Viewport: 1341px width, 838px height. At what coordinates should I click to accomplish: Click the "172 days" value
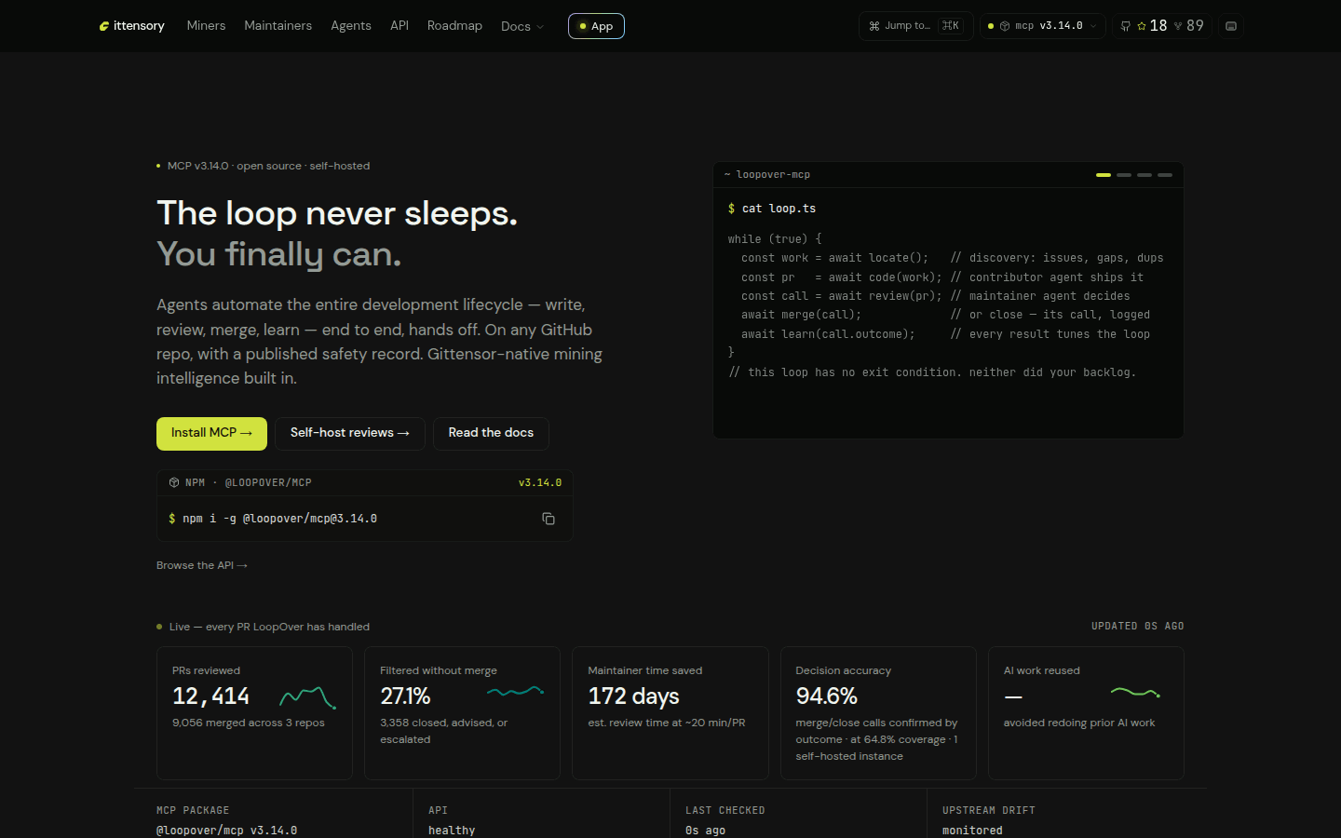pyautogui.click(x=633, y=696)
